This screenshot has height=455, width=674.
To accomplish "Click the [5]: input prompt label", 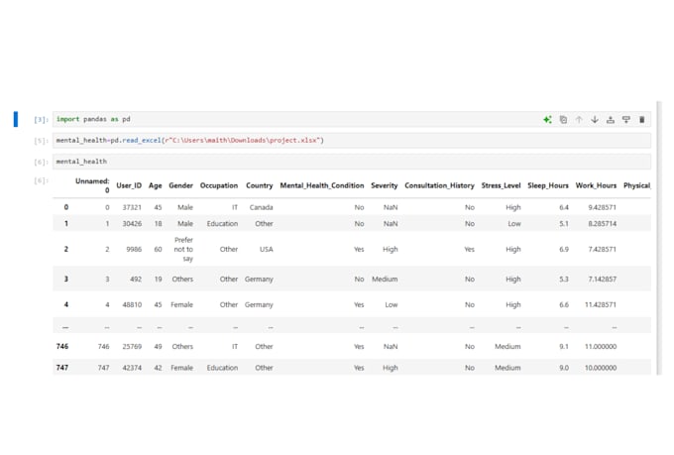I will [41, 141].
